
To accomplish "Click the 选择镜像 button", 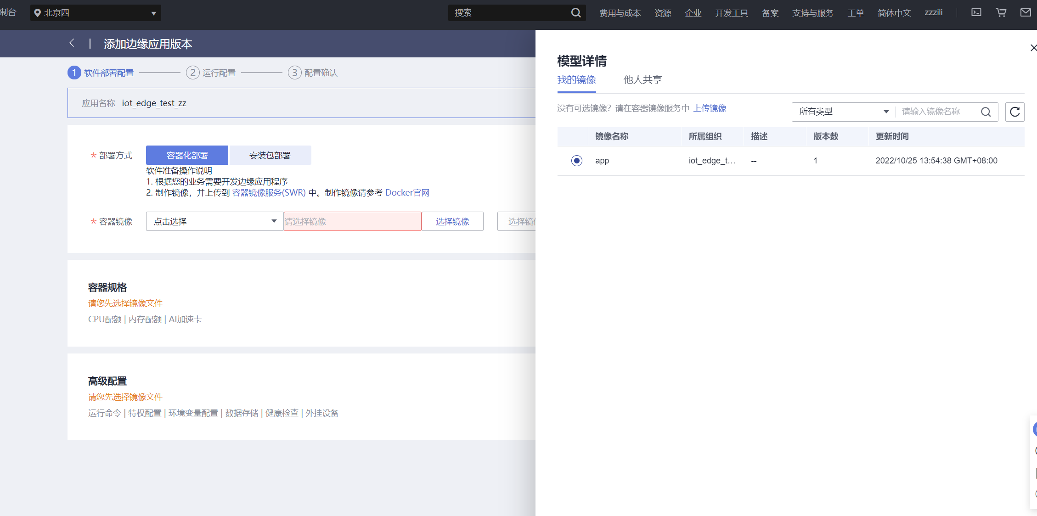I will click(x=452, y=221).
